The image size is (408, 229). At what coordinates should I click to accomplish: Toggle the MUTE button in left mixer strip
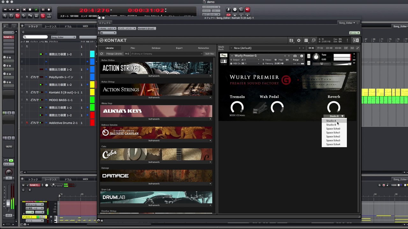9,147
